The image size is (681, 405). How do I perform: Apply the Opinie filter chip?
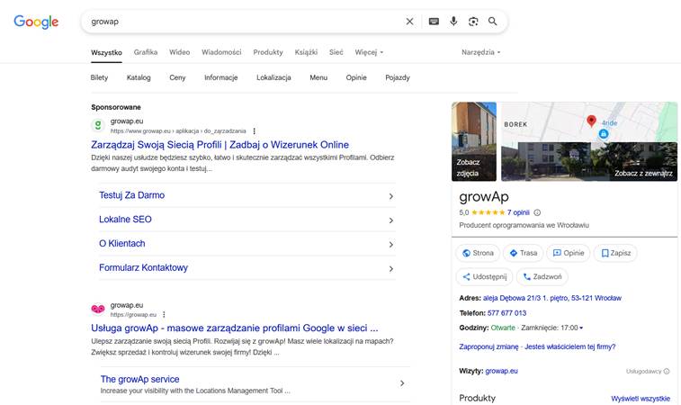click(356, 77)
